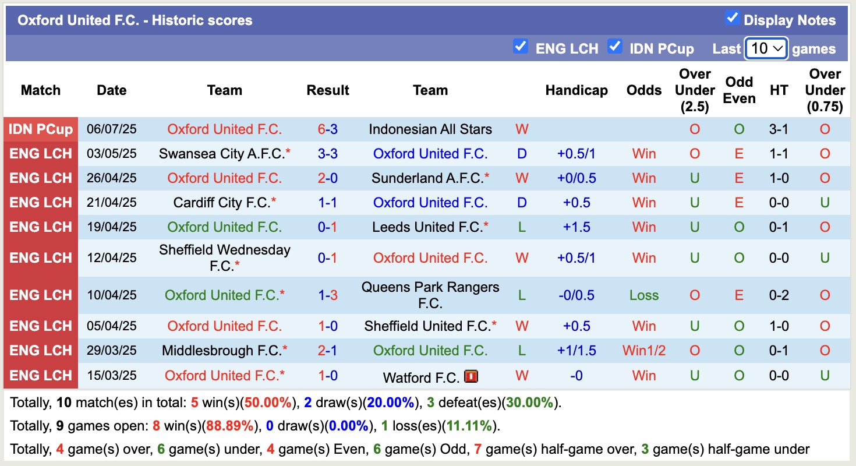This screenshot has height=466, width=856.
Task: Select the Sheffield Wednesday F.C. team name
Action: pos(224,257)
